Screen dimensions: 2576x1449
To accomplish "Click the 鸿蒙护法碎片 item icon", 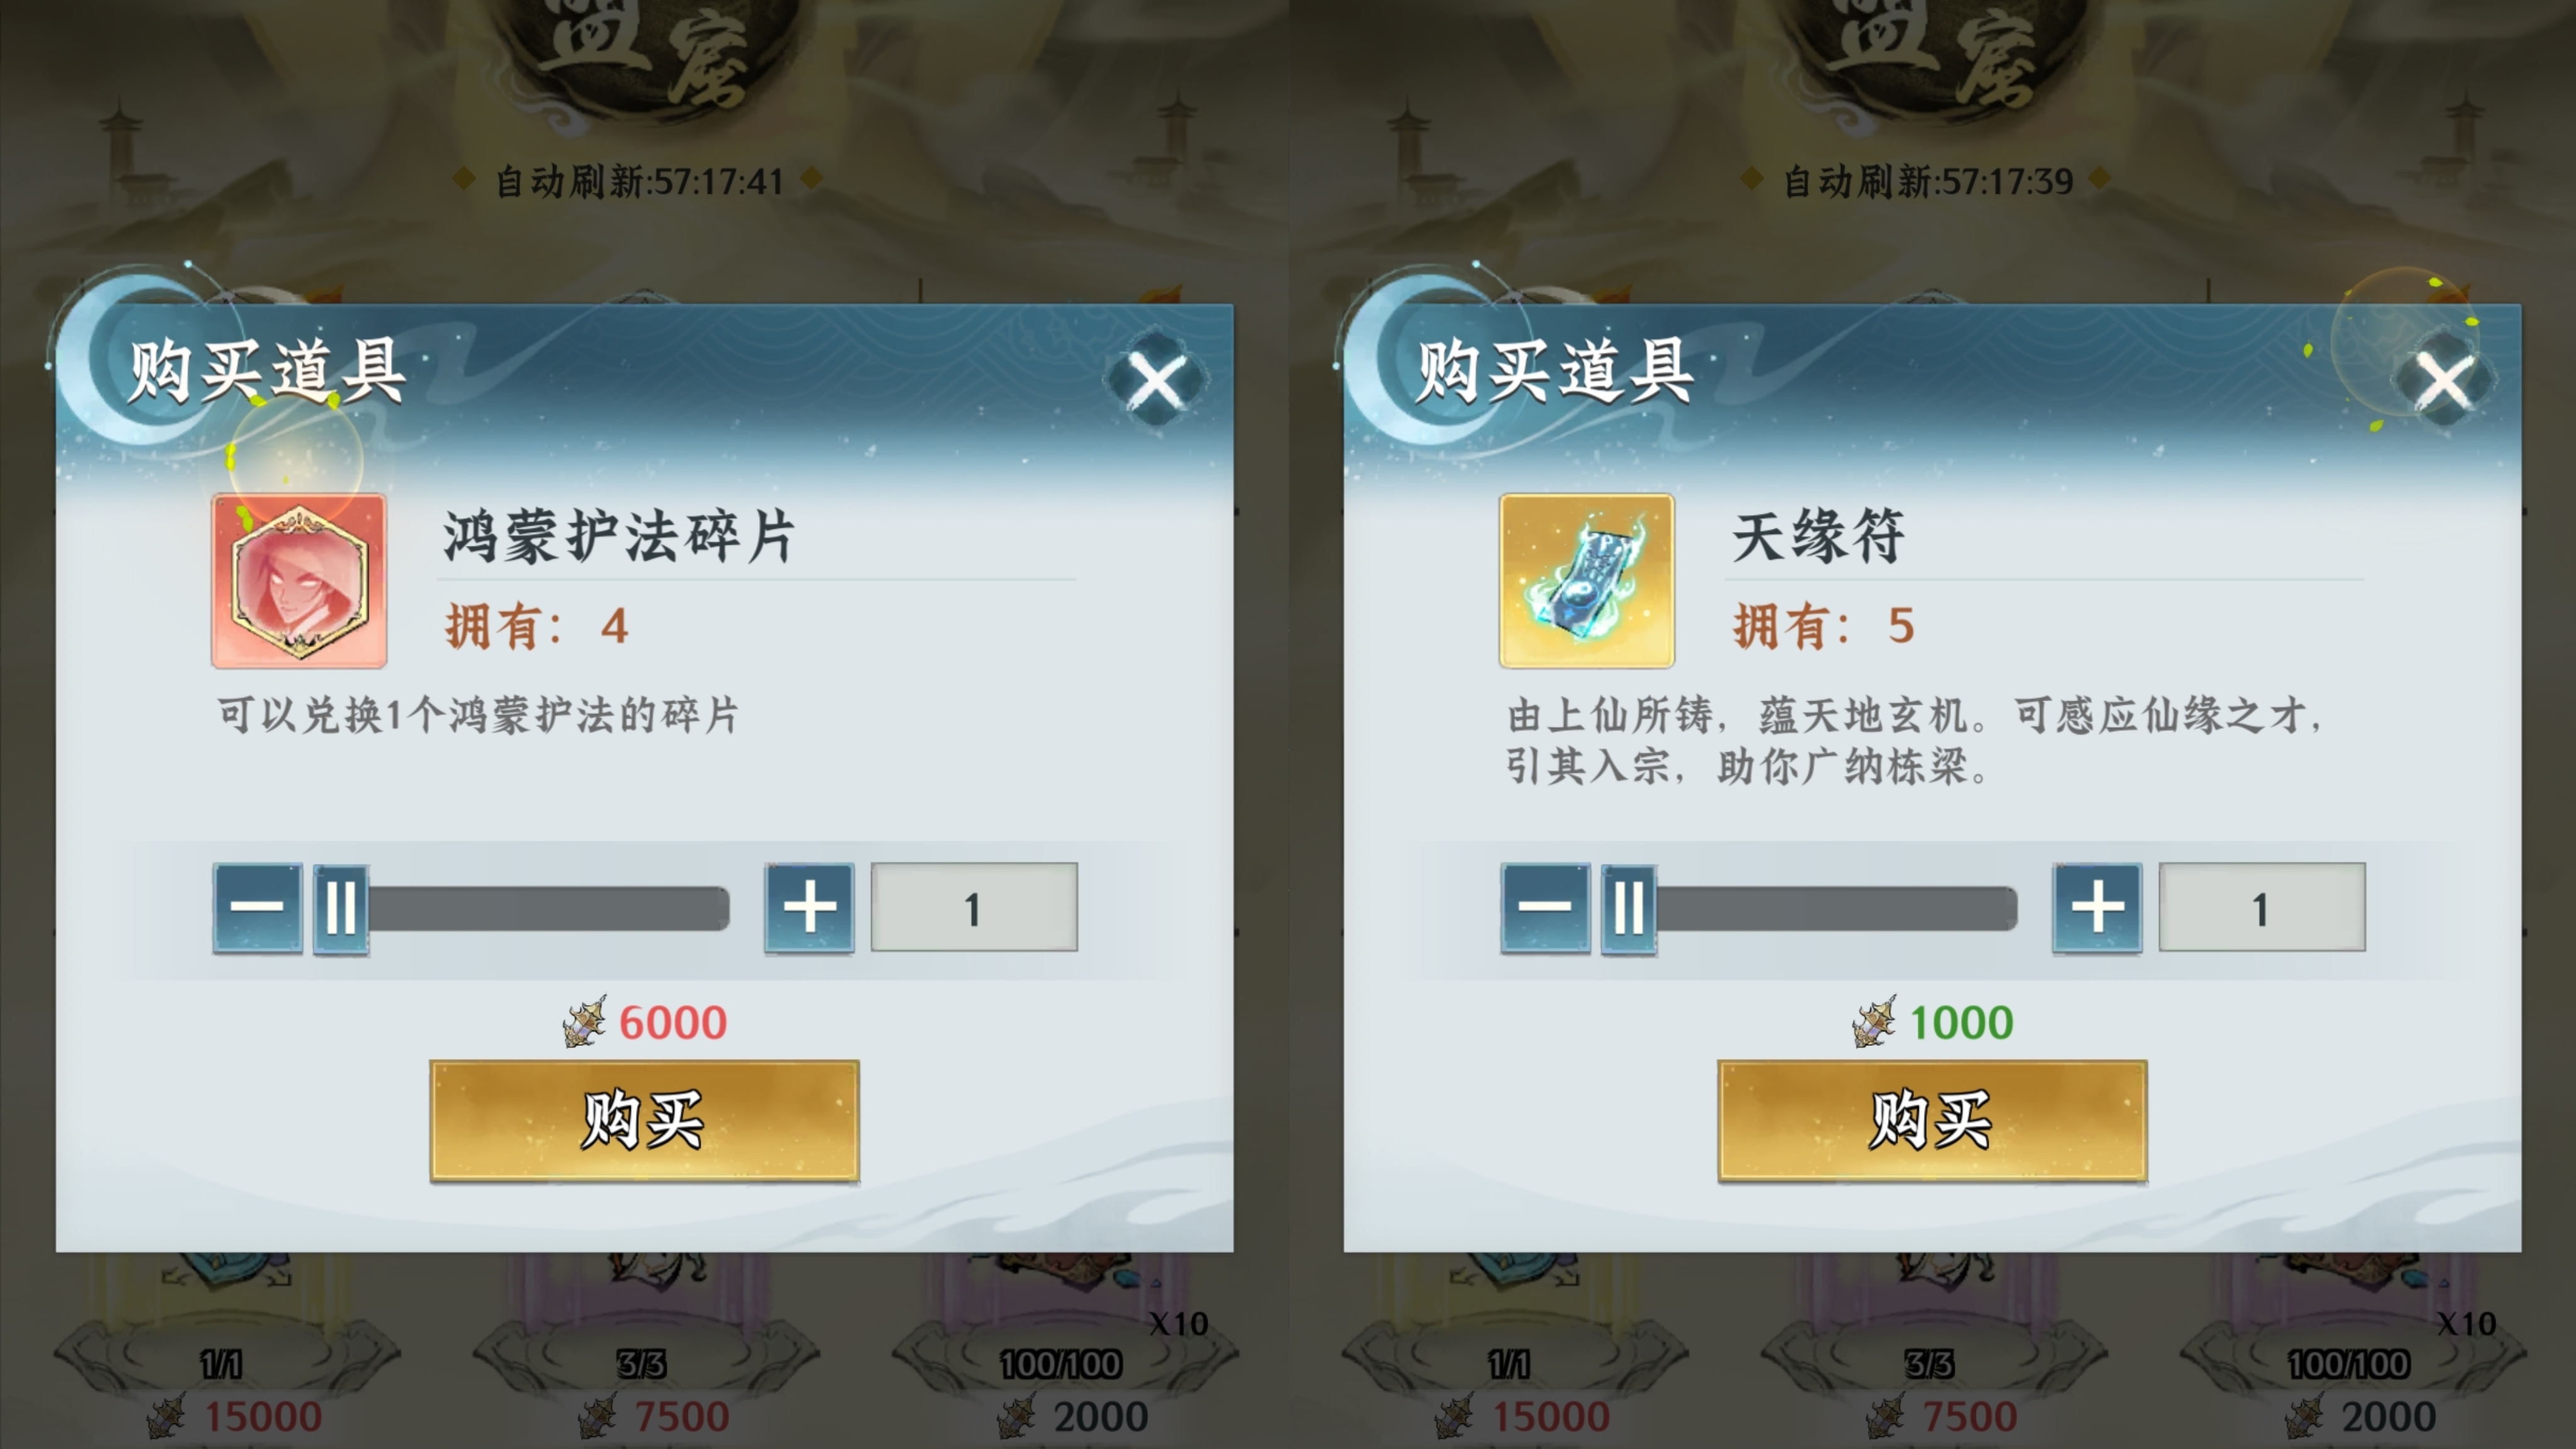I will click(299, 580).
